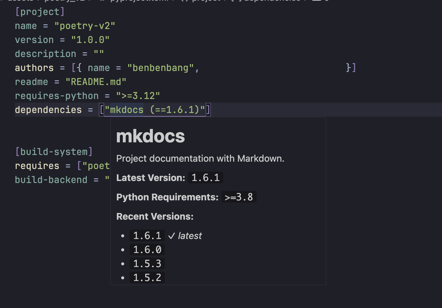Select the "benbenbang" author name

click(160, 68)
